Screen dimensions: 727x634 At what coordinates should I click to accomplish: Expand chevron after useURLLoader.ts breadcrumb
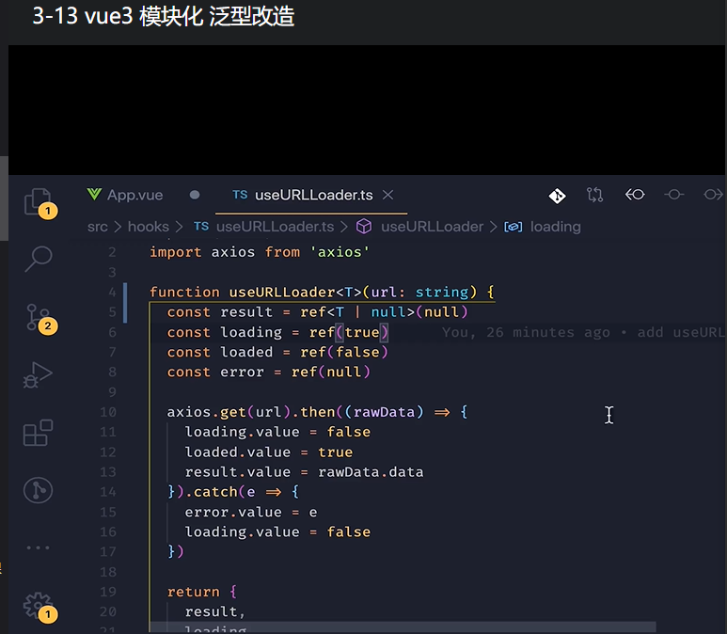(x=344, y=228)
